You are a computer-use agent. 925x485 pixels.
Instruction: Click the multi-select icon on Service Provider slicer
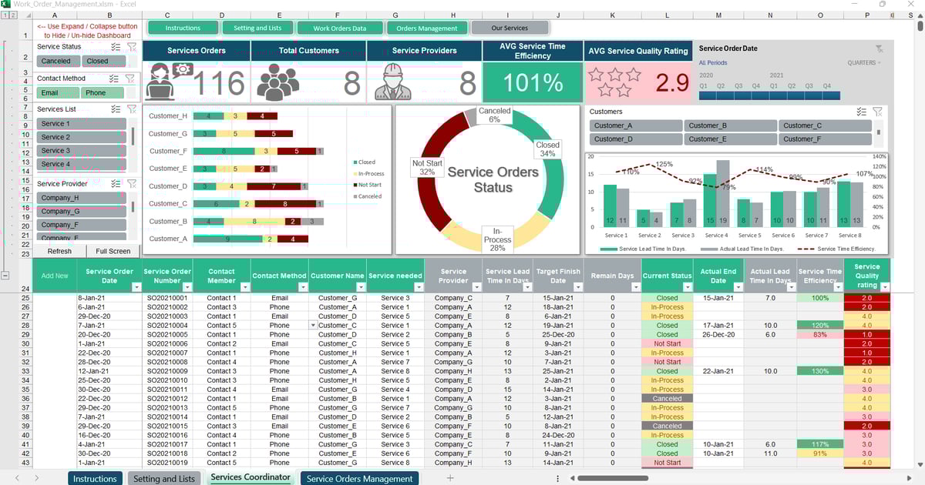pos(115,184)
